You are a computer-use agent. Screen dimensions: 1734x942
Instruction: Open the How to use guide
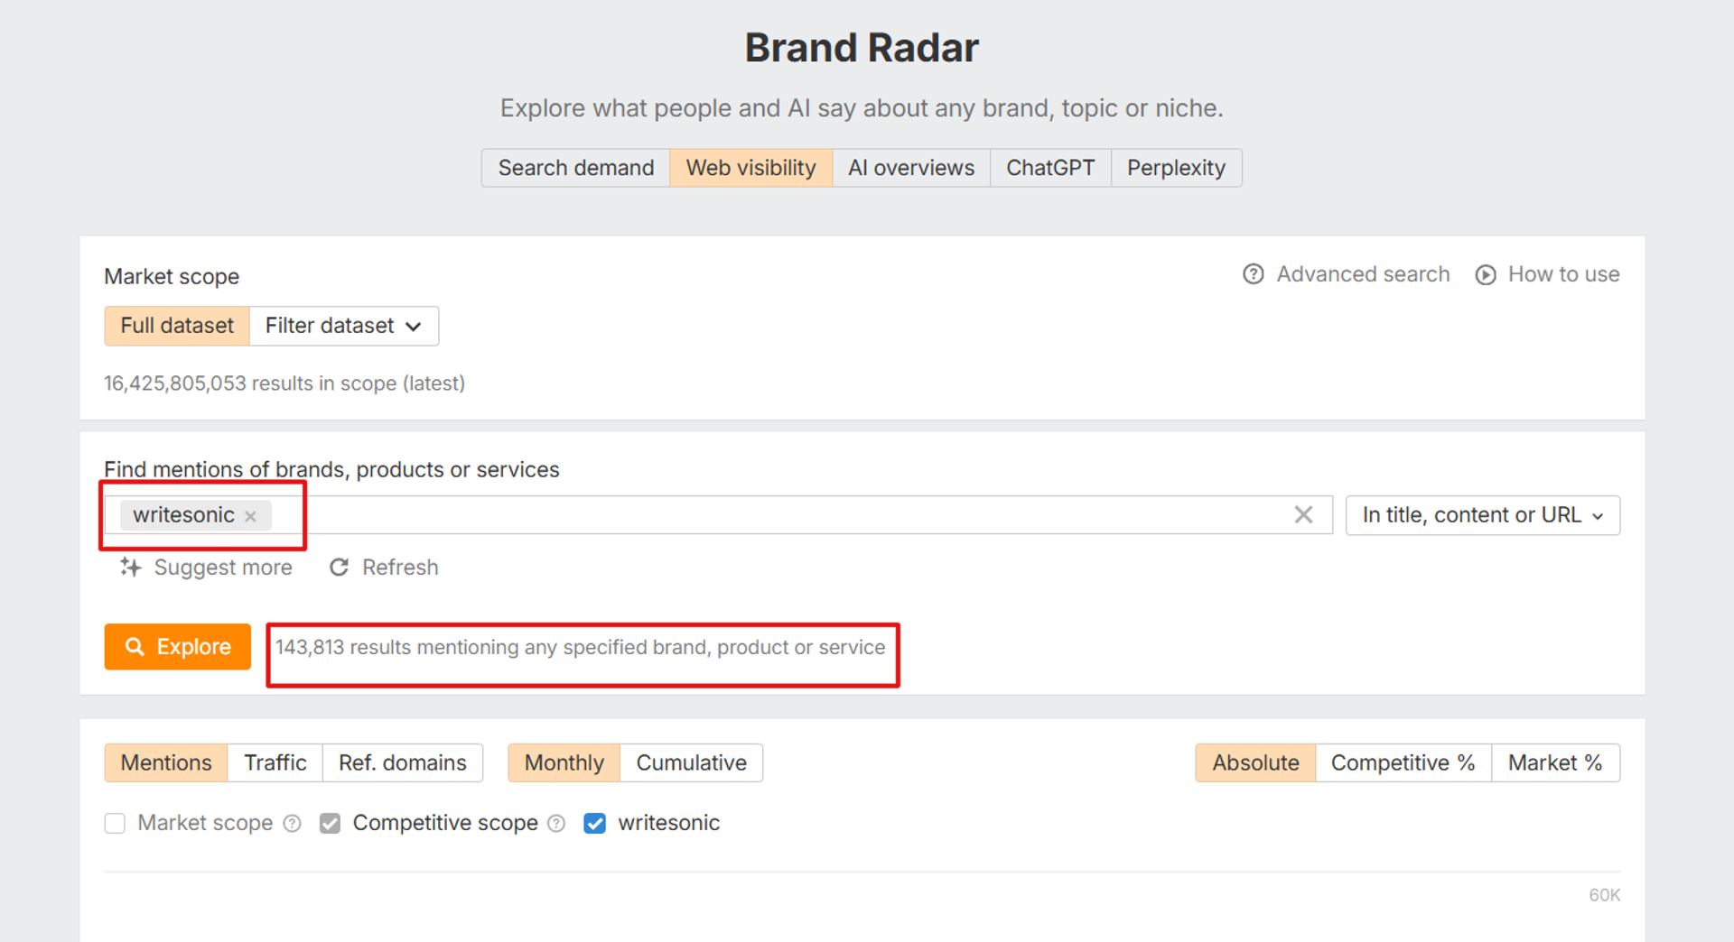coord(1547,274)
